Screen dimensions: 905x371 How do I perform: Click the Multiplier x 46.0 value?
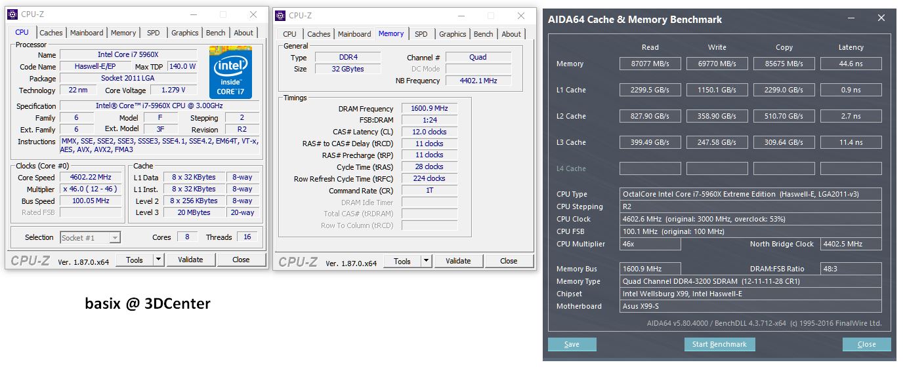(x=91, y=189)
